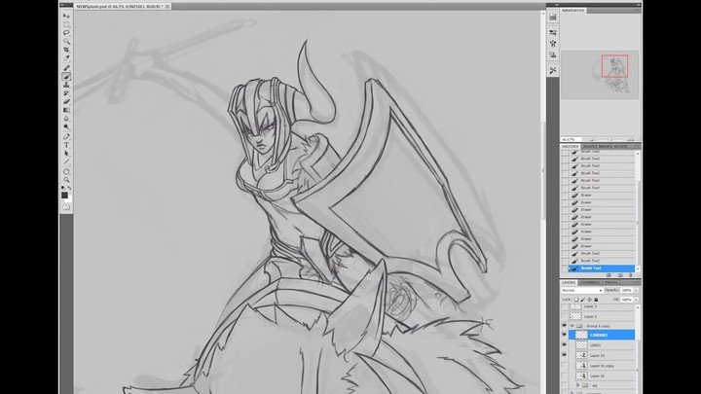Select the Move tool
The height and width of the screenshot is (394, 701).
tap(66, 17)
